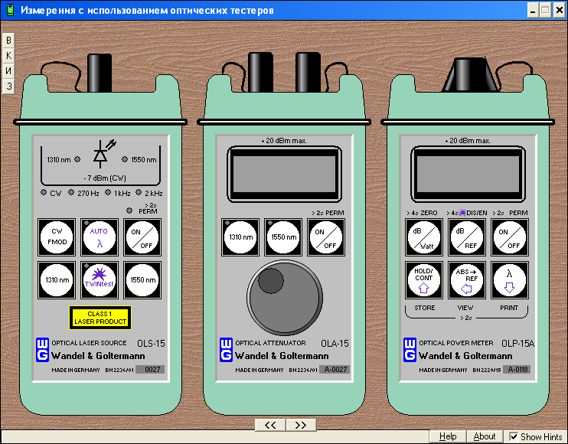Toggle ON/OFF on the OLP-15A power meter

(x=510, y=237)
